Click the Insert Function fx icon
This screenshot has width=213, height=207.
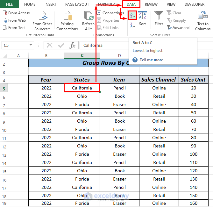click(72, 45)
